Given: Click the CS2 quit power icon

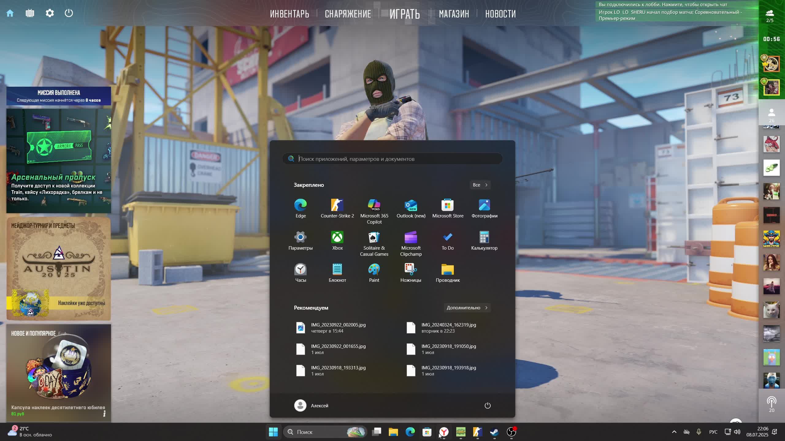Looking at the screenshot, I should coord(69,13).
